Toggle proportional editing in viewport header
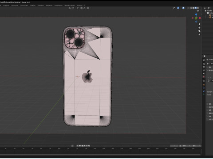The width and height of the screenshot is (213, 159). (x=88, y=8)
